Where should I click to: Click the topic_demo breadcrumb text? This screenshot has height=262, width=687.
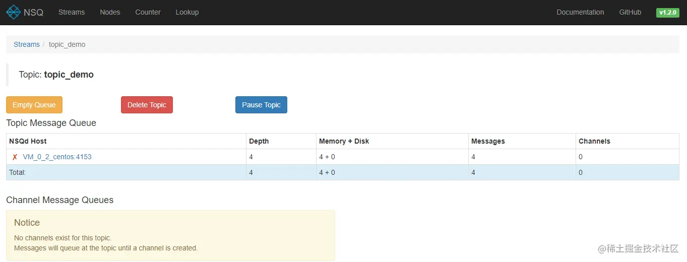click(x=67, y=44)
